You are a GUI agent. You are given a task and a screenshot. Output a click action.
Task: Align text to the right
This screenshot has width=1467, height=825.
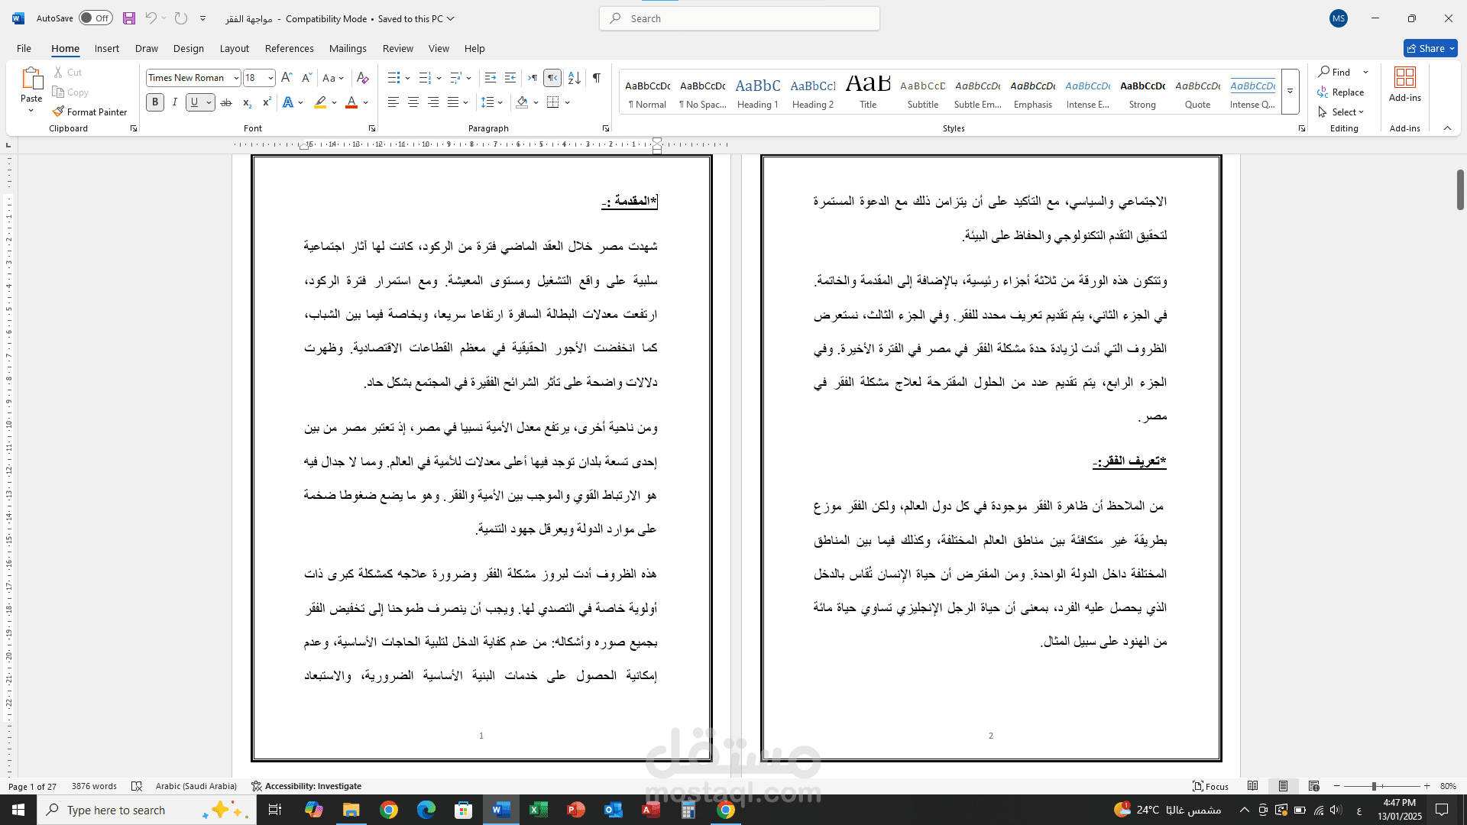click(x=433, y=102)
